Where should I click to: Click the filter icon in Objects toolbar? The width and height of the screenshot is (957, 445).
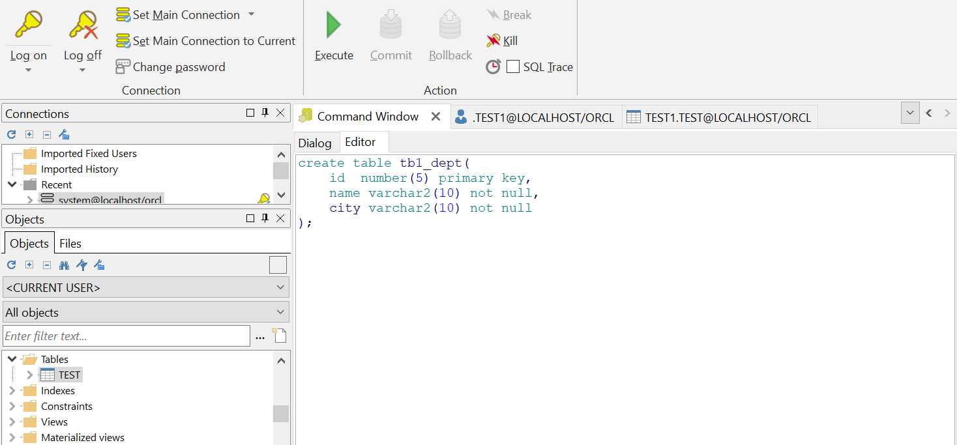click(x=81, y=265)
